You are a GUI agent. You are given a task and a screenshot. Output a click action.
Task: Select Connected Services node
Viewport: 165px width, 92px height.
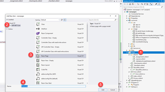(137, 14)
